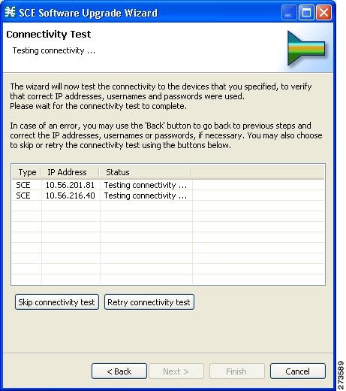
Task: Click the greyed-out Finish button
Action: (236, 371)
